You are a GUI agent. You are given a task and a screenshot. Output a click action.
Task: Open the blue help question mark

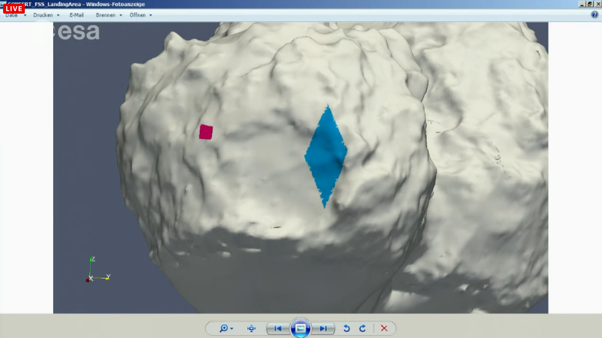pos(595,15)
